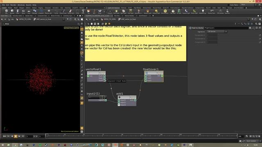Select the Box shelf tool

[7, 11]
